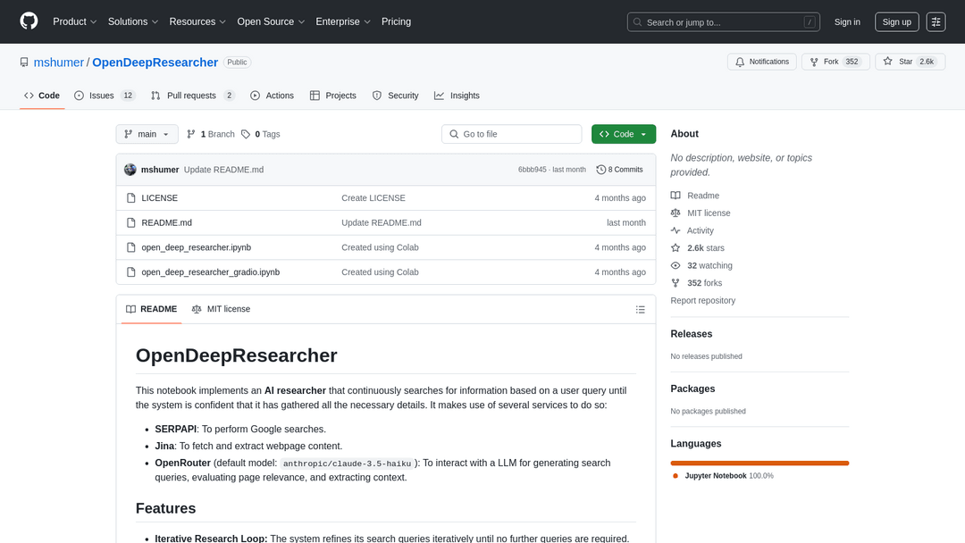
Task: Open the Create LICENSE commit message
Action: click(x=373, y=198)
